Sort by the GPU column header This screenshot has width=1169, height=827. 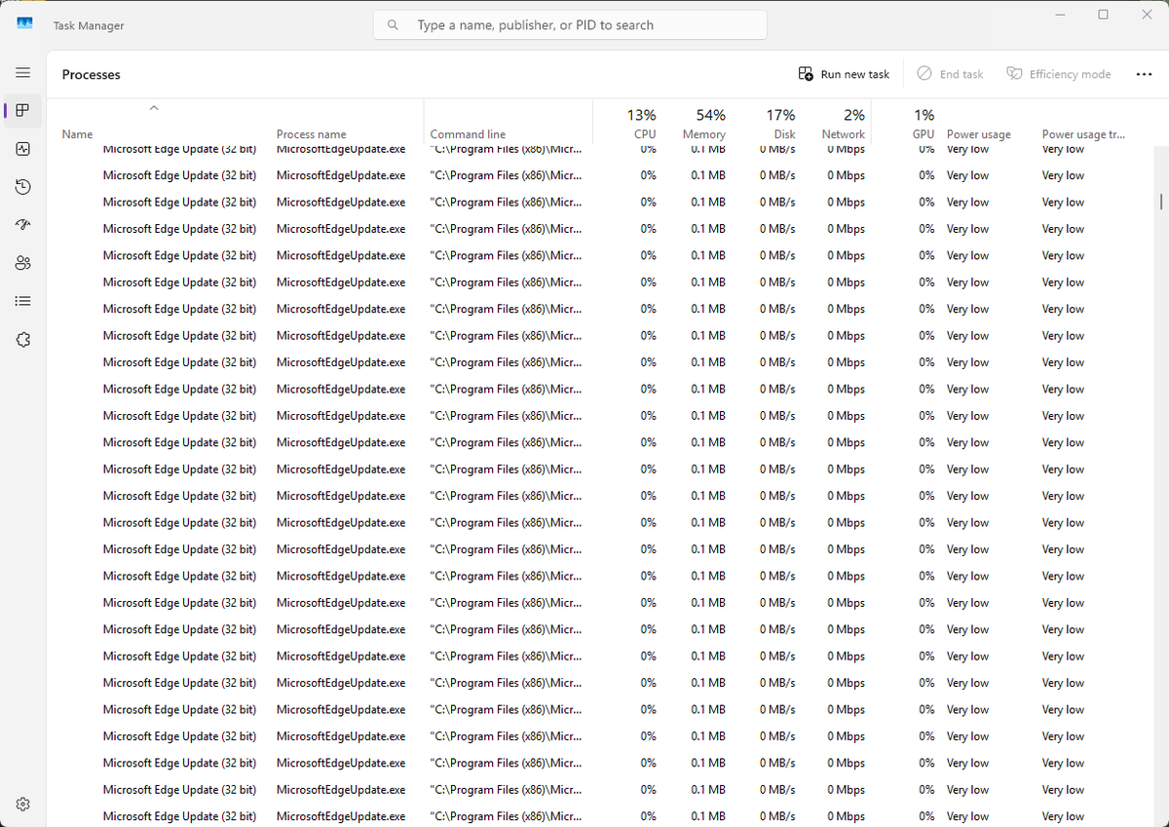(906, 123)
